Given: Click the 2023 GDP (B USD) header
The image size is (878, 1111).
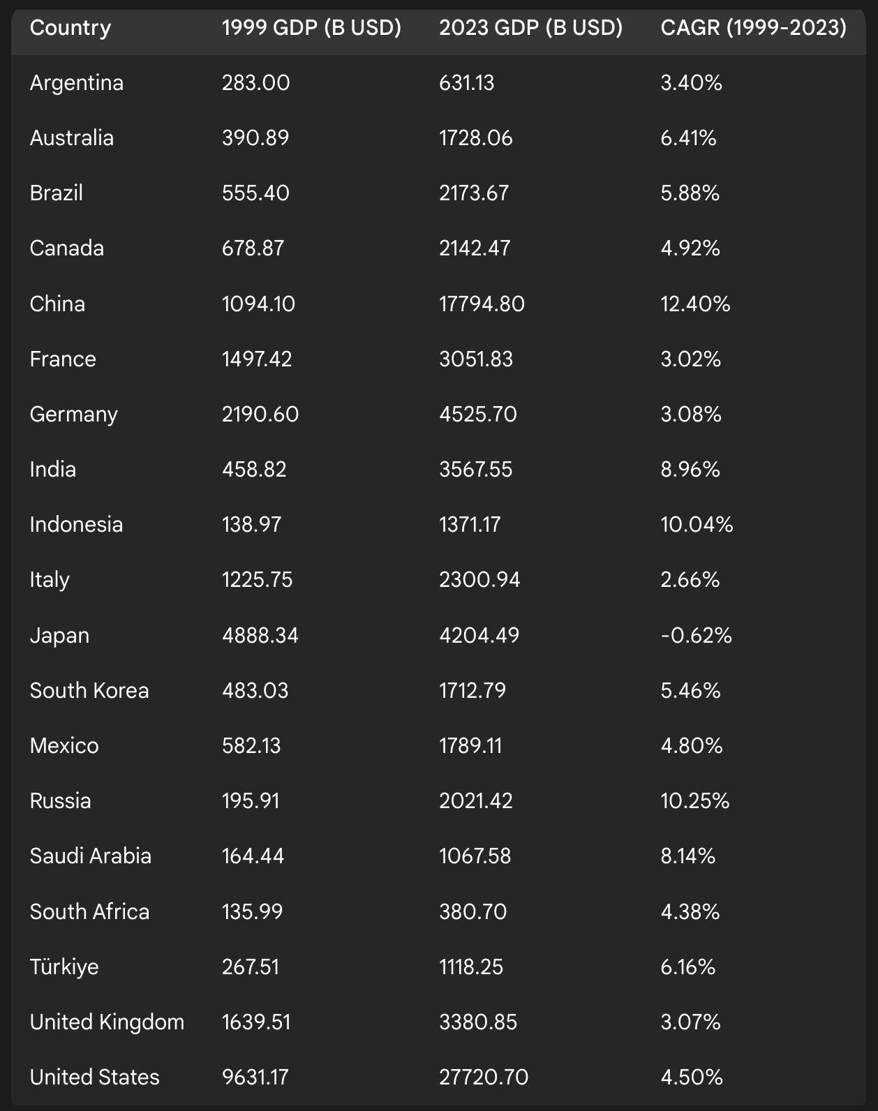Looking at the screenshot, I should [530, 28].
